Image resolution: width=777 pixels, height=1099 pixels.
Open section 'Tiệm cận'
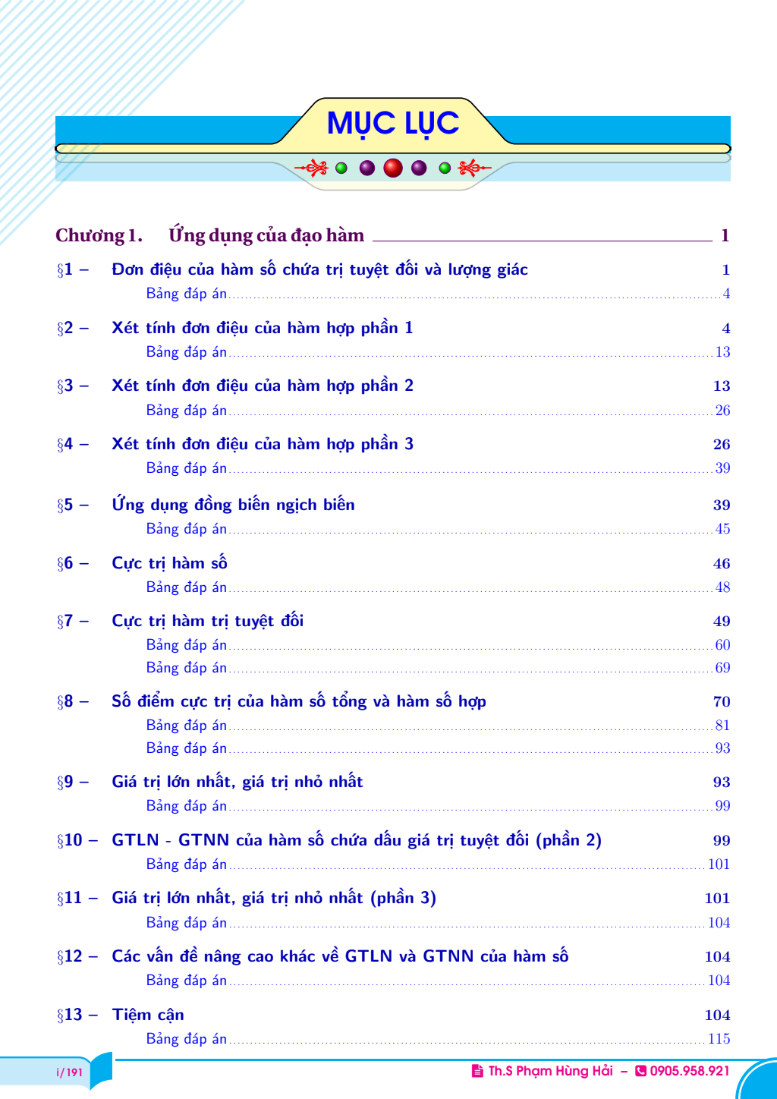pyautogui.click(x=148, y=1015)
